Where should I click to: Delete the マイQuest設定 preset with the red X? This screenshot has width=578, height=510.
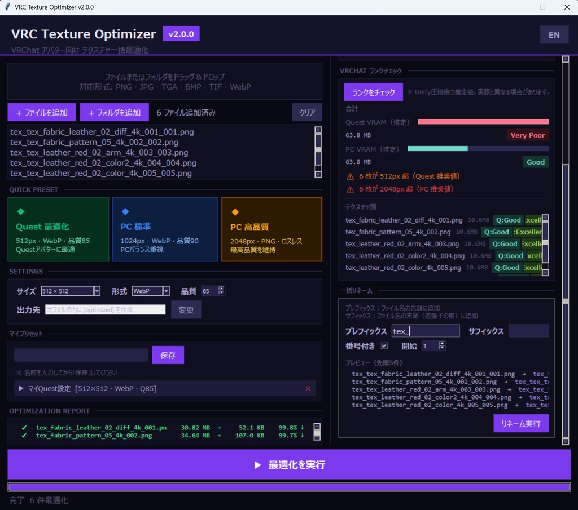click(x=308, y=388)
